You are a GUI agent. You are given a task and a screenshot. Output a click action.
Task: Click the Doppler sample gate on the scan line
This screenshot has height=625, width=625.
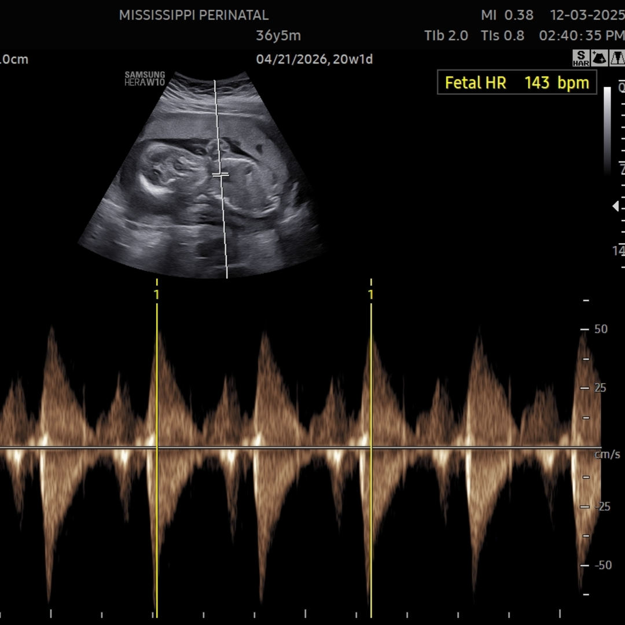(220, 174)
